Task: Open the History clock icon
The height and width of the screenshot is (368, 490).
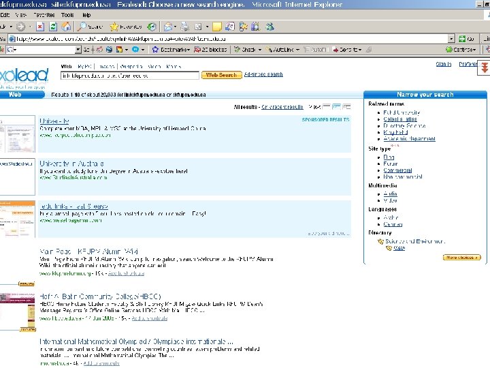Action: 152,27
